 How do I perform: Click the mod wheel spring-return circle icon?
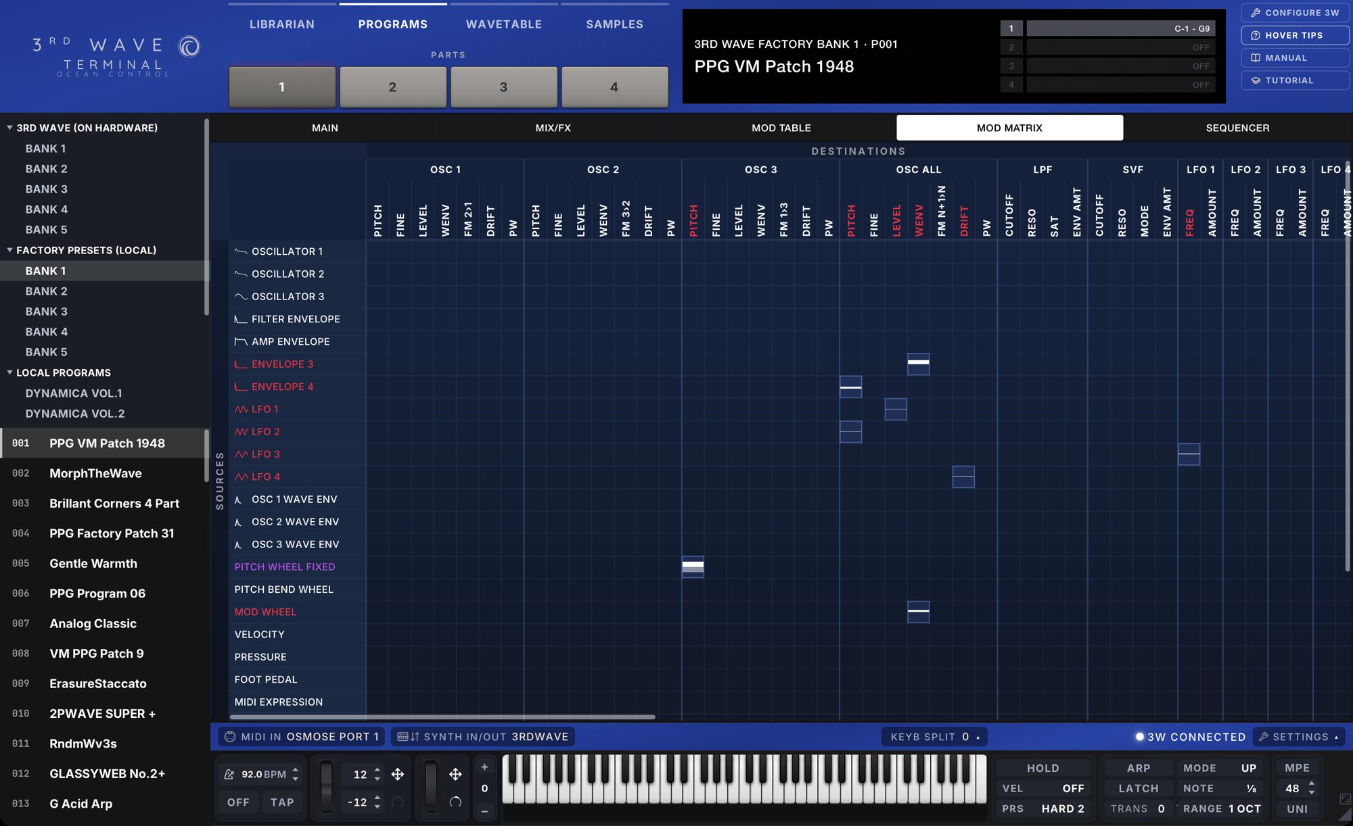(x=455, y=802)
